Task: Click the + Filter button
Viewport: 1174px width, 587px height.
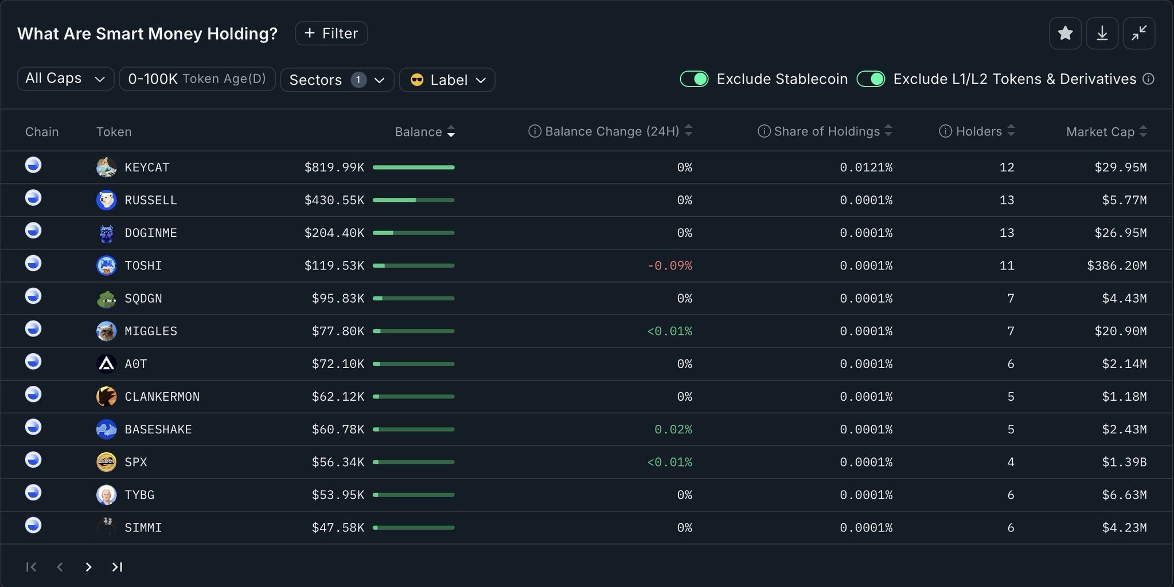Action: tap(331, 33)
